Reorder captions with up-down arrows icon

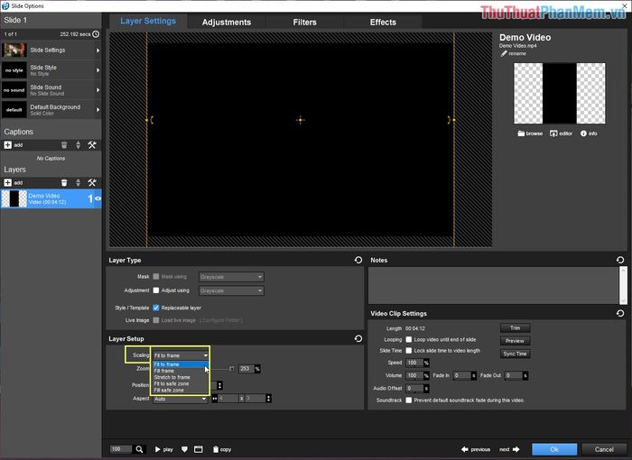(x=79, y=145)
